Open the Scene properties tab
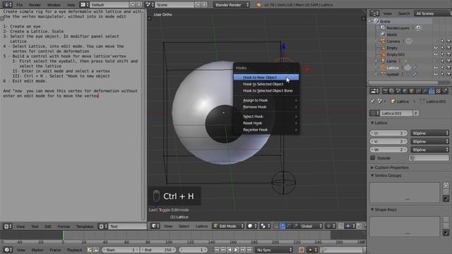 coord(398,91)
